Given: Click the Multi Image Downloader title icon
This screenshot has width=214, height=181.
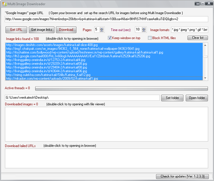Looking at the screenshot, I should pyautogui.click(x=5, y=4).
